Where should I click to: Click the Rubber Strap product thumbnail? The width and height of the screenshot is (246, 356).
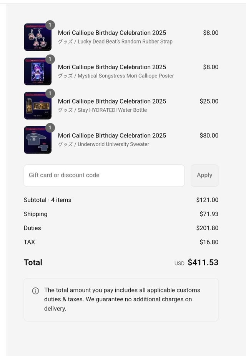pyautogui.click(x=37, y=37)
